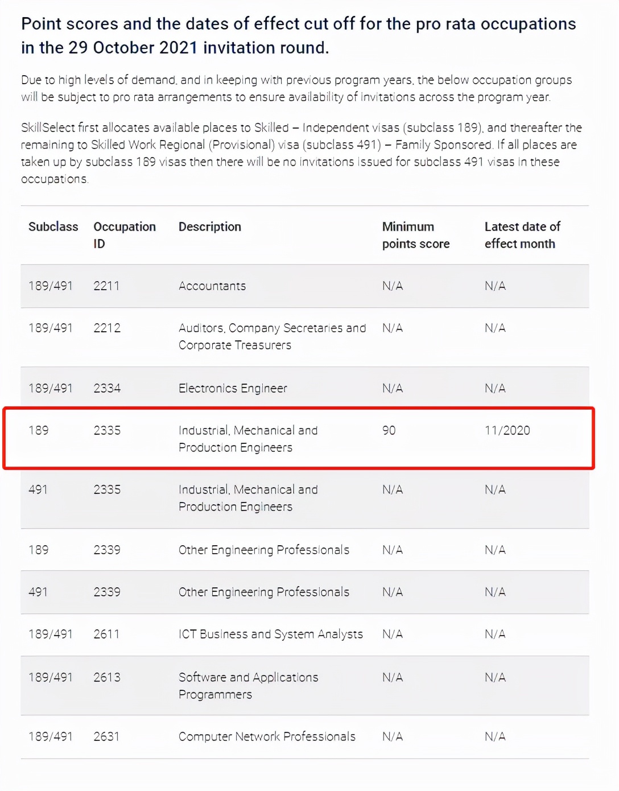This screenshot has width=619, height=791.
Task: Click the minimum points score 90
Action: tap(389, 430)
